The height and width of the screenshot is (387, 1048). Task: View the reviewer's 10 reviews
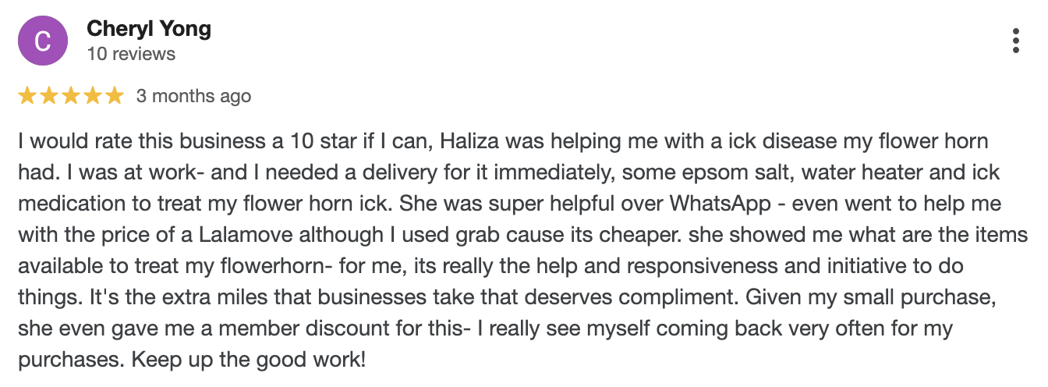coord(131,54)
